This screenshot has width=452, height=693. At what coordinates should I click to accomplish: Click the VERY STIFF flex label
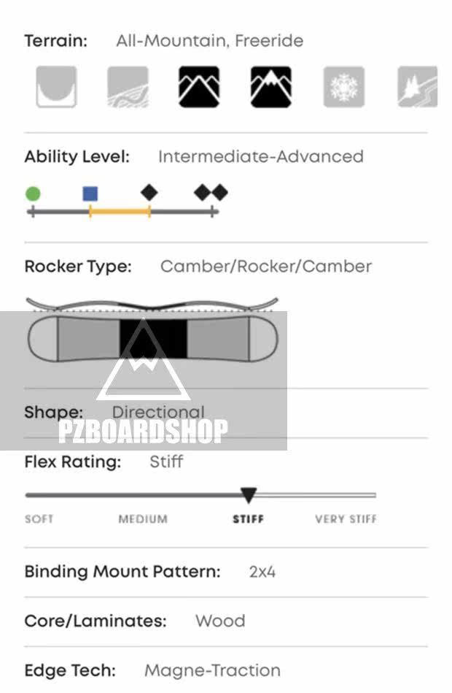pyautogui.click(x=346, y=519)
